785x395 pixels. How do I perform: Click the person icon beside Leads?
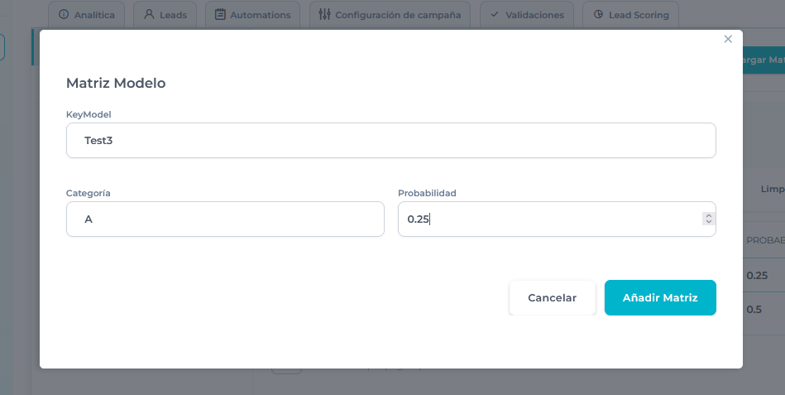click(148, 15)
